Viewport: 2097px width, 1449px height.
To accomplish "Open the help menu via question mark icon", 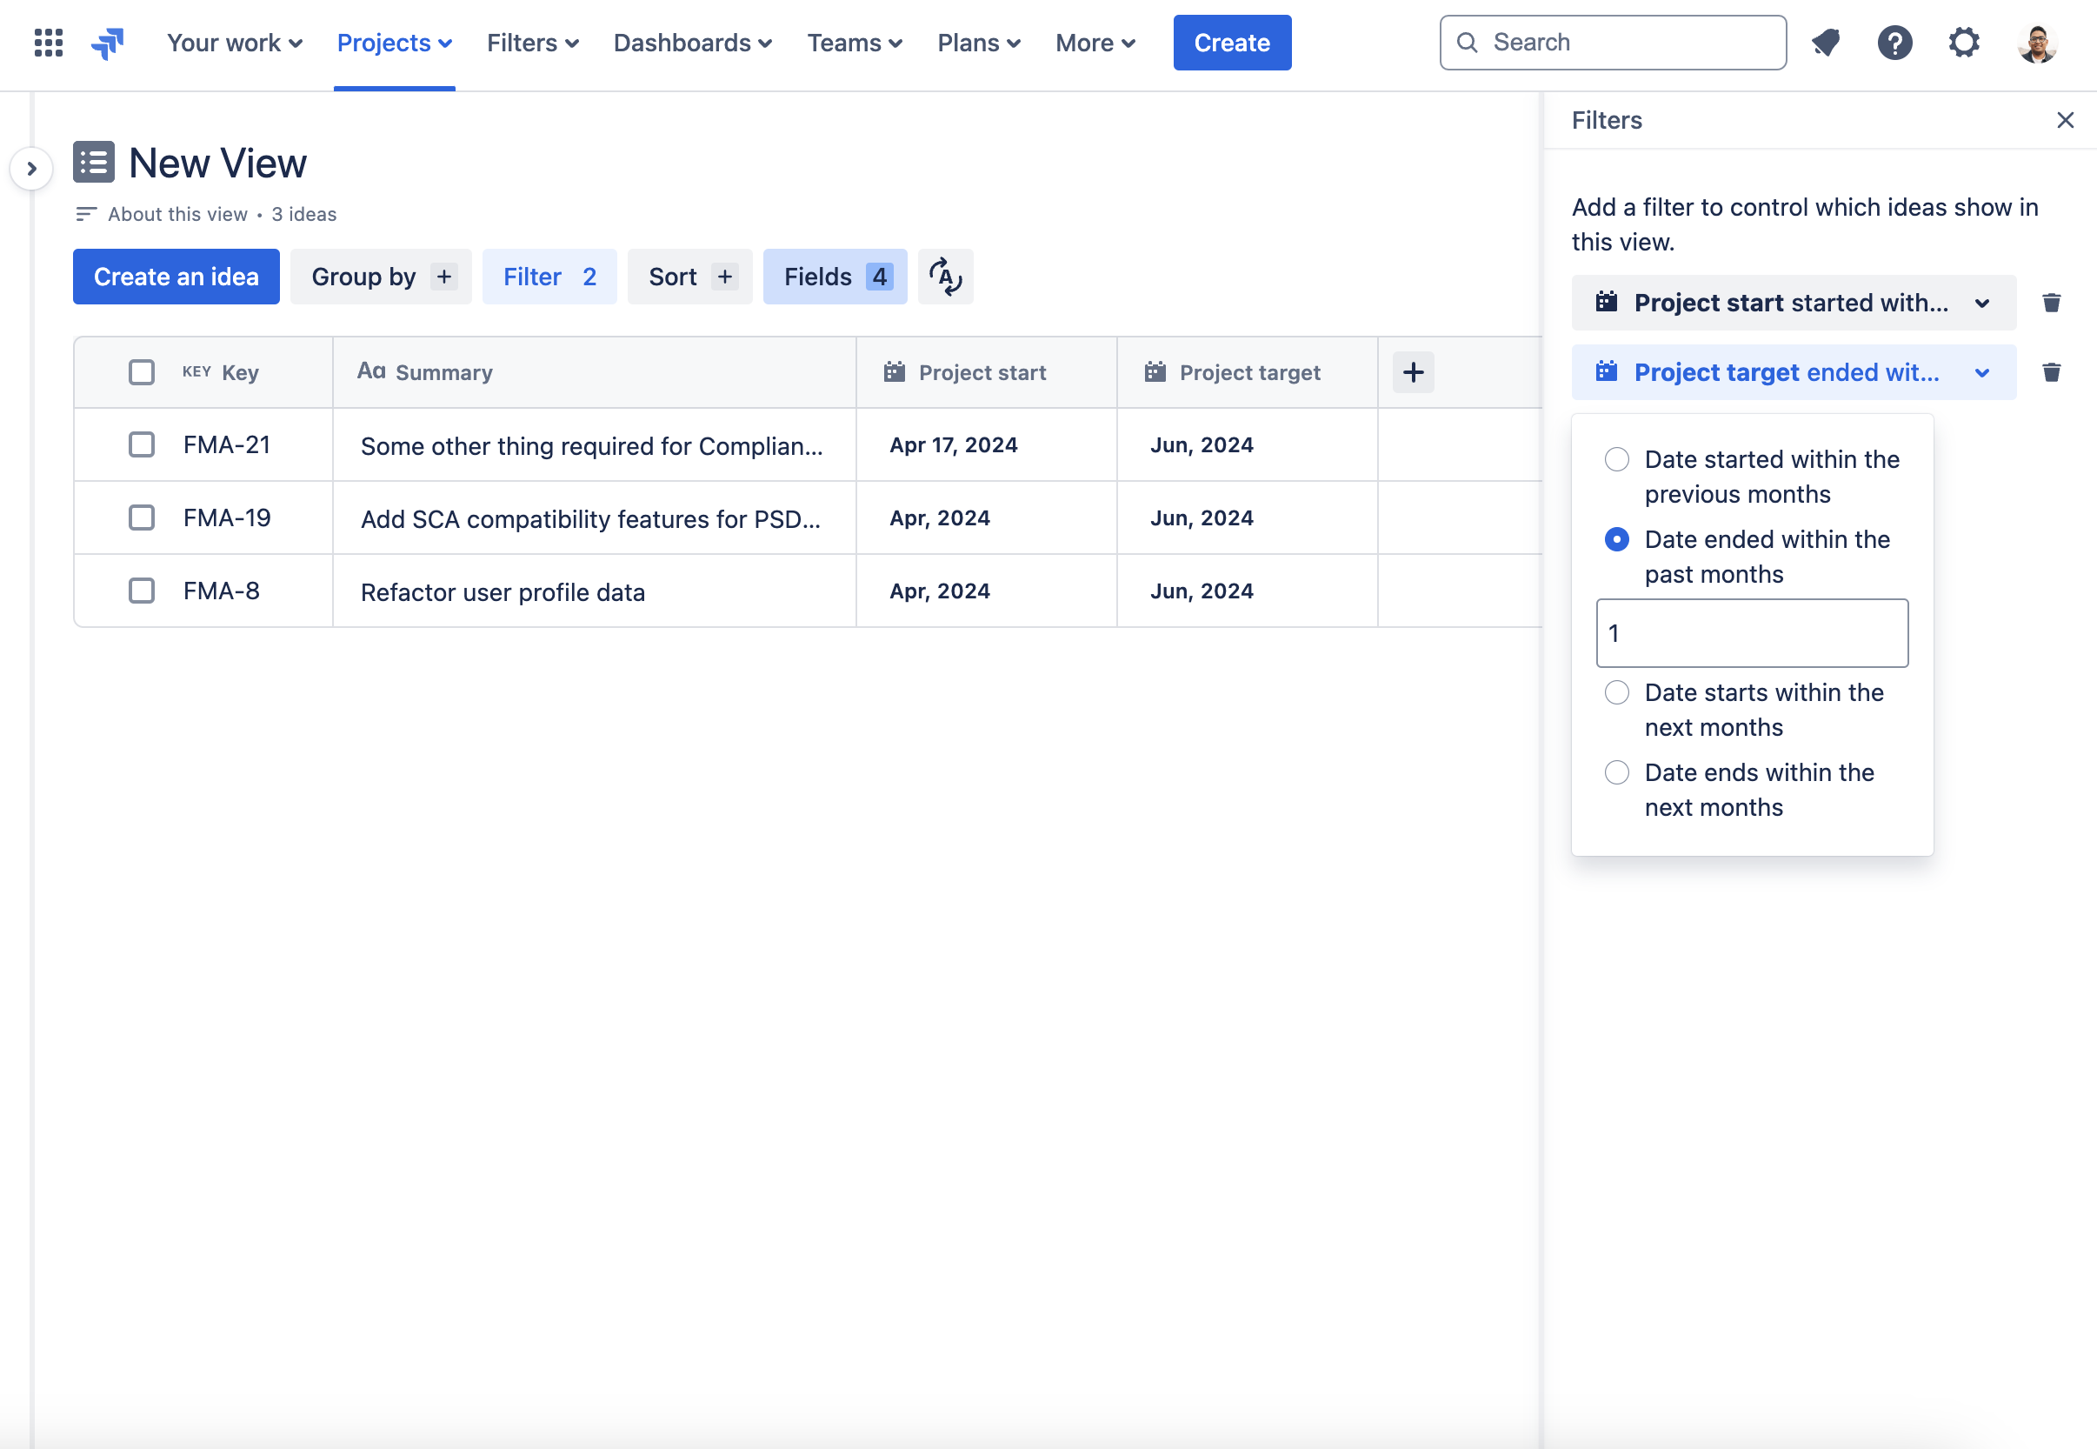I will click(1894, 42).
